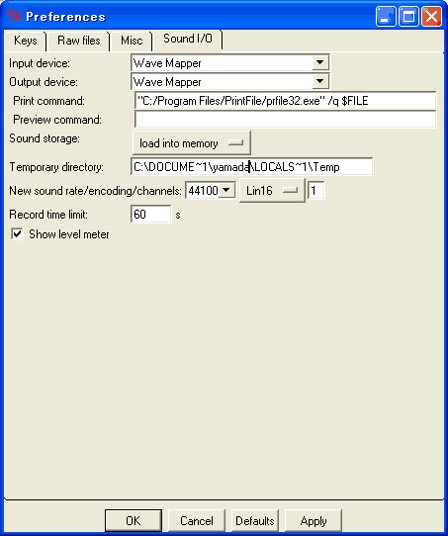Open the Misc tab

132,41
